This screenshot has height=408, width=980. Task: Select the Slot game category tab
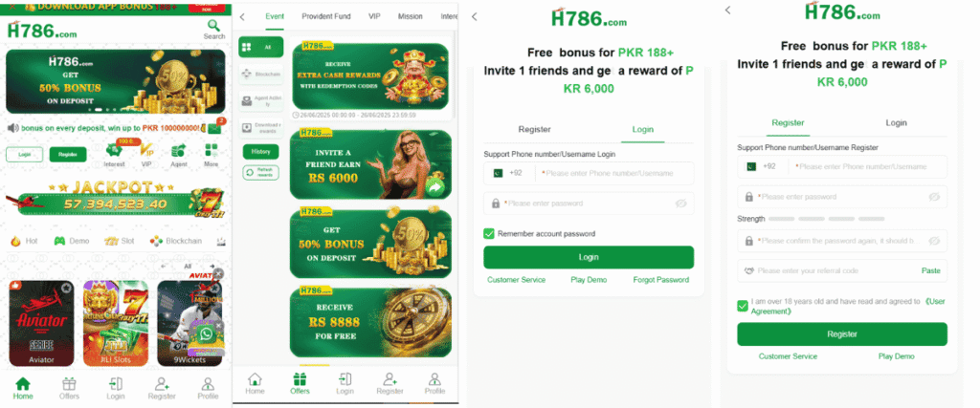119,241
